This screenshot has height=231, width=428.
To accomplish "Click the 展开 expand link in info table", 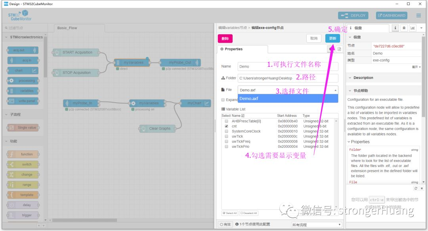I will [416, 67].
